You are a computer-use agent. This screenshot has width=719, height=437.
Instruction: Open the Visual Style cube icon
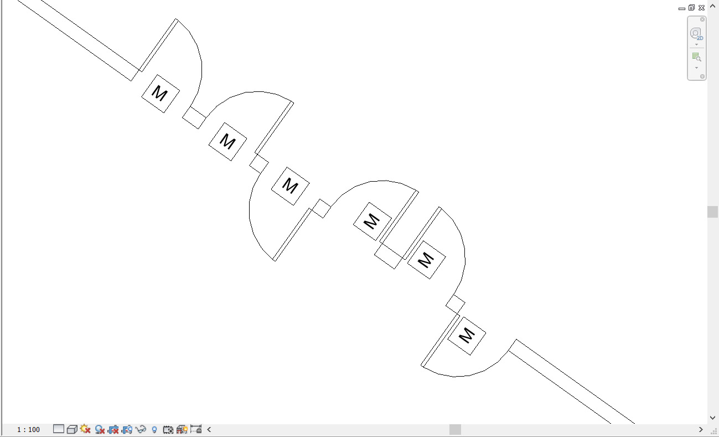click(71, 429)
